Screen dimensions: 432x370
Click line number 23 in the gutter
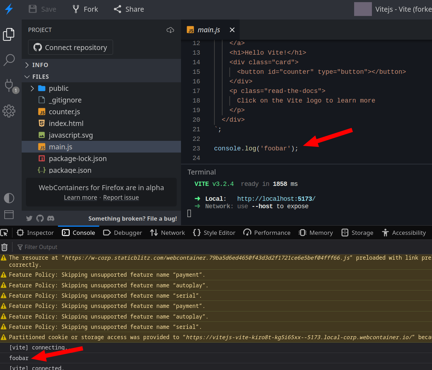(x=196, y=148)
